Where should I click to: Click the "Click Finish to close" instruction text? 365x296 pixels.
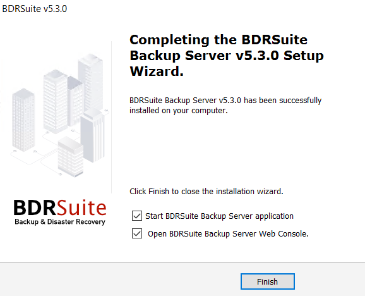pyautogui.click(x=206, y=192)
